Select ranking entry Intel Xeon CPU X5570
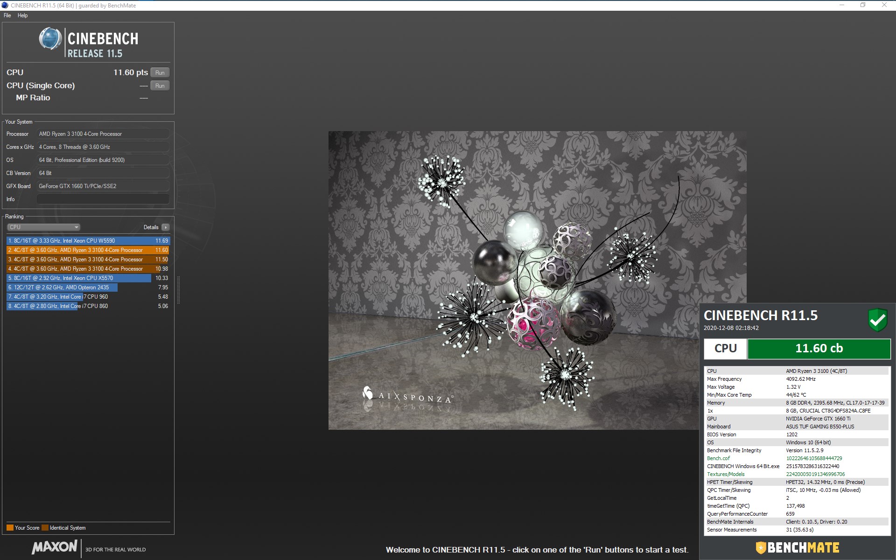Viewport: 896px width, 560px height. point(88,278)
